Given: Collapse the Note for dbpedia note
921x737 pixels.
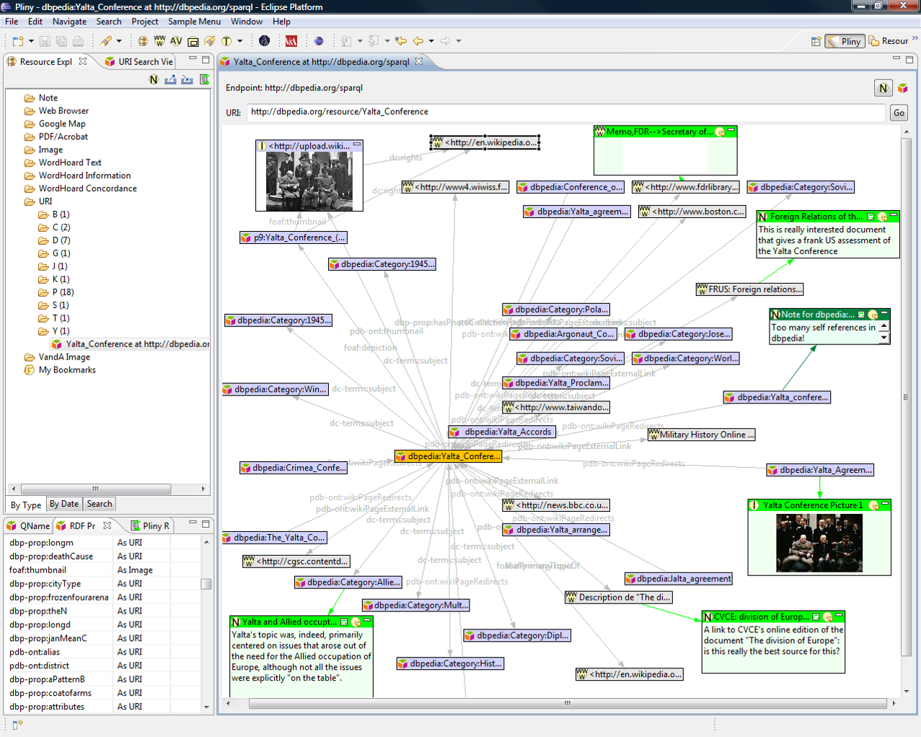Looking at the screenshot, I should 884,314.
